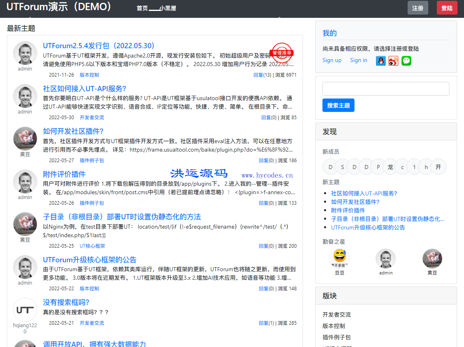Click admin avatar beside 附件评价插件 post
The height and width of the screenshot is (347, 464).
click(25, 181)
